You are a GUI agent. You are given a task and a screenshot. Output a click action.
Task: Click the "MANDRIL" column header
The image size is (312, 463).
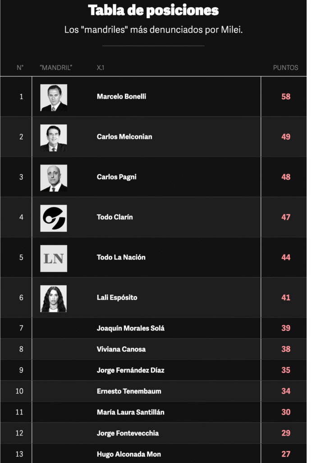pyautogui.click(x=56, y=68)
